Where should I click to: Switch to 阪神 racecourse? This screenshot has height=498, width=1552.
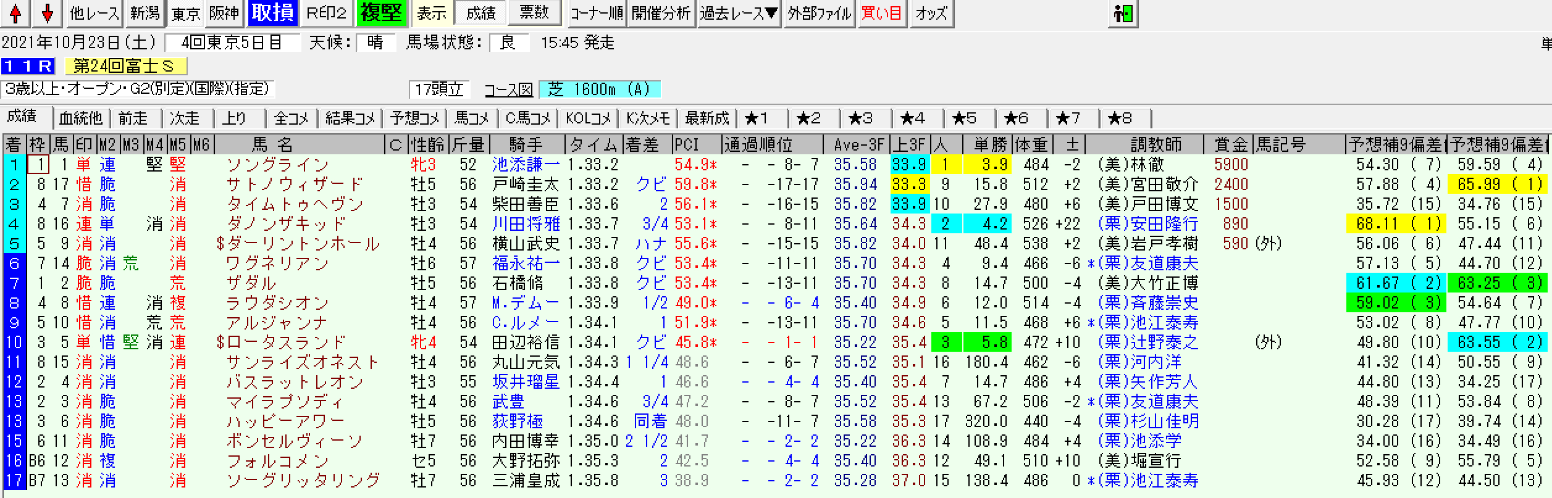(x=225, y=13)
